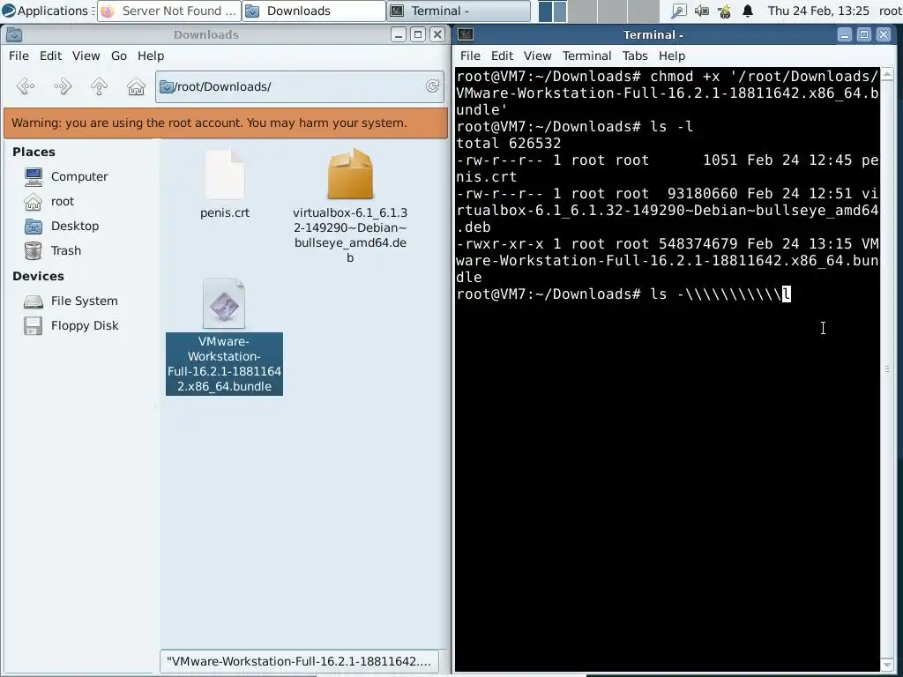Open File menu in Terminal window
Screen dimensions: 903x677
click(470, 56)
